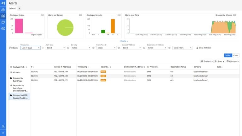Click the Nozomi logo icon in sidebar
242x136 pixels.
point(3,3)
